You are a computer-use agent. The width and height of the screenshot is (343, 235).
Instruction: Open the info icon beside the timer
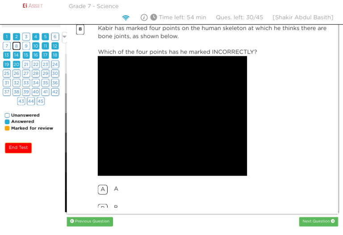(x=144, y=17)
